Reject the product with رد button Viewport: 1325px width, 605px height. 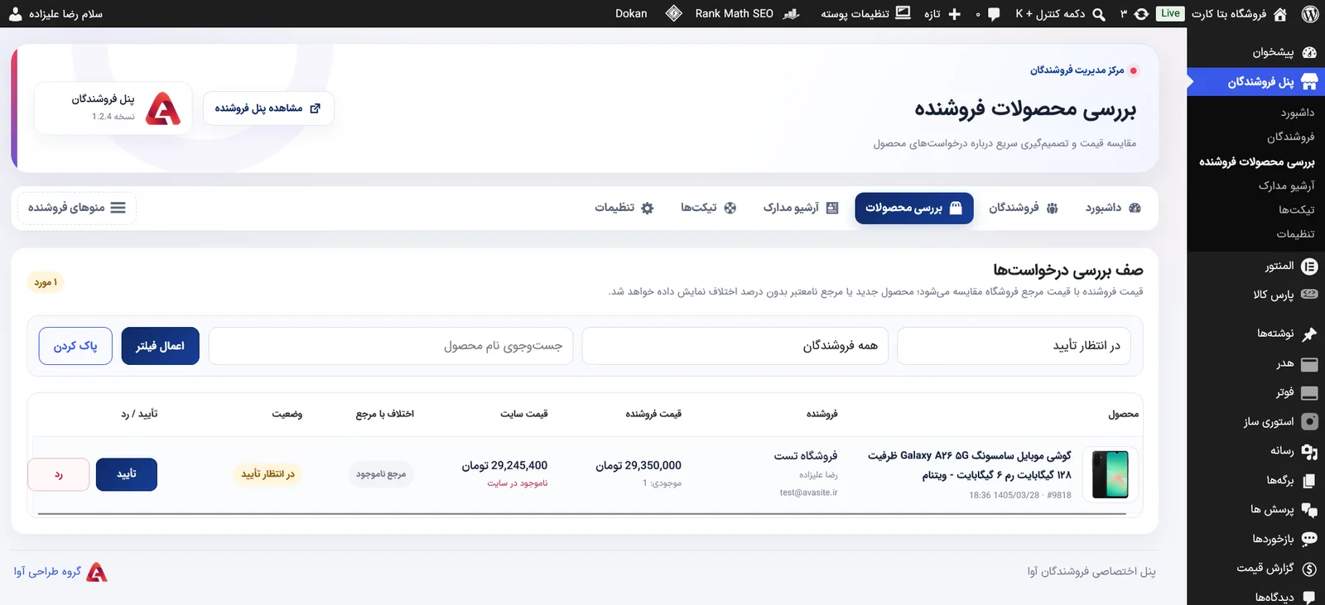(59, 474)
